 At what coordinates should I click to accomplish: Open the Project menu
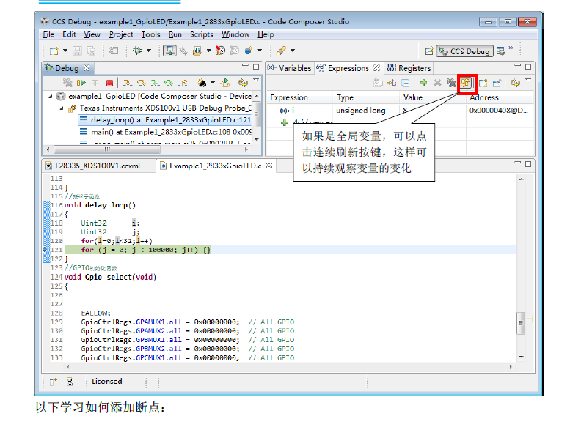[x=121, y=34]
